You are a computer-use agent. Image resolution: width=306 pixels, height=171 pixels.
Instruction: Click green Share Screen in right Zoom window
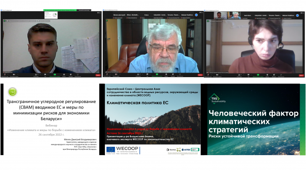pos(258,75)
